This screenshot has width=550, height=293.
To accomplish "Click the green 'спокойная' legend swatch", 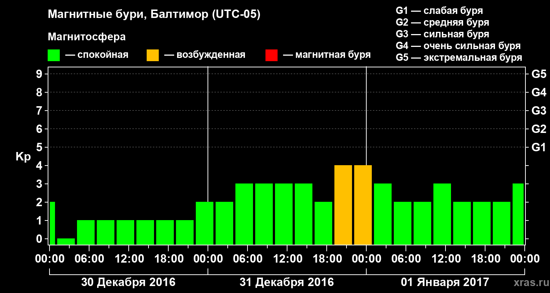I will [54, 55].
